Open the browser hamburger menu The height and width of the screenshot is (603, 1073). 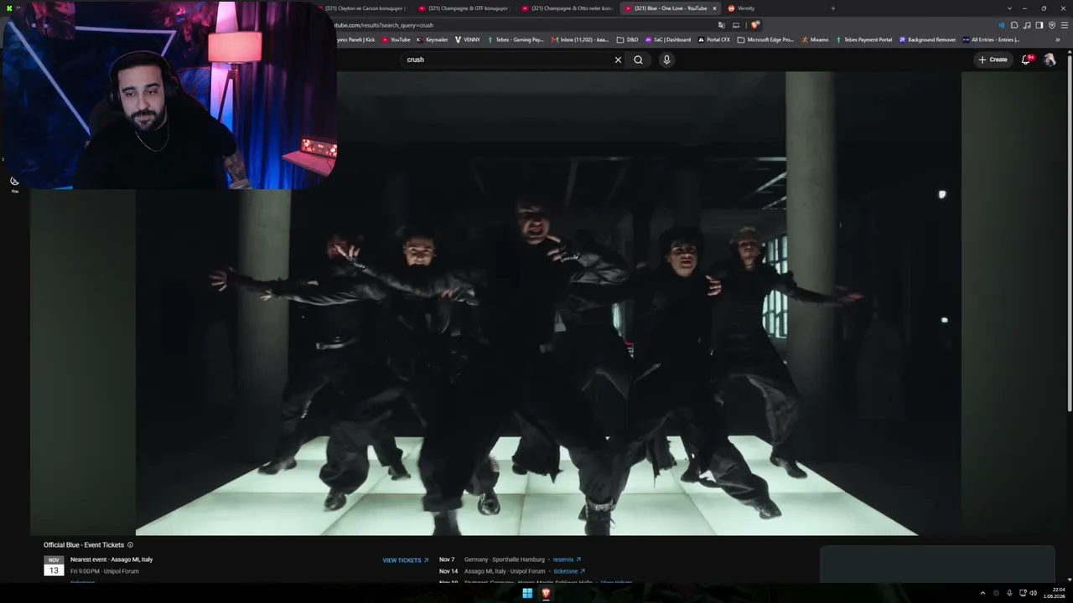(1064, 25)
